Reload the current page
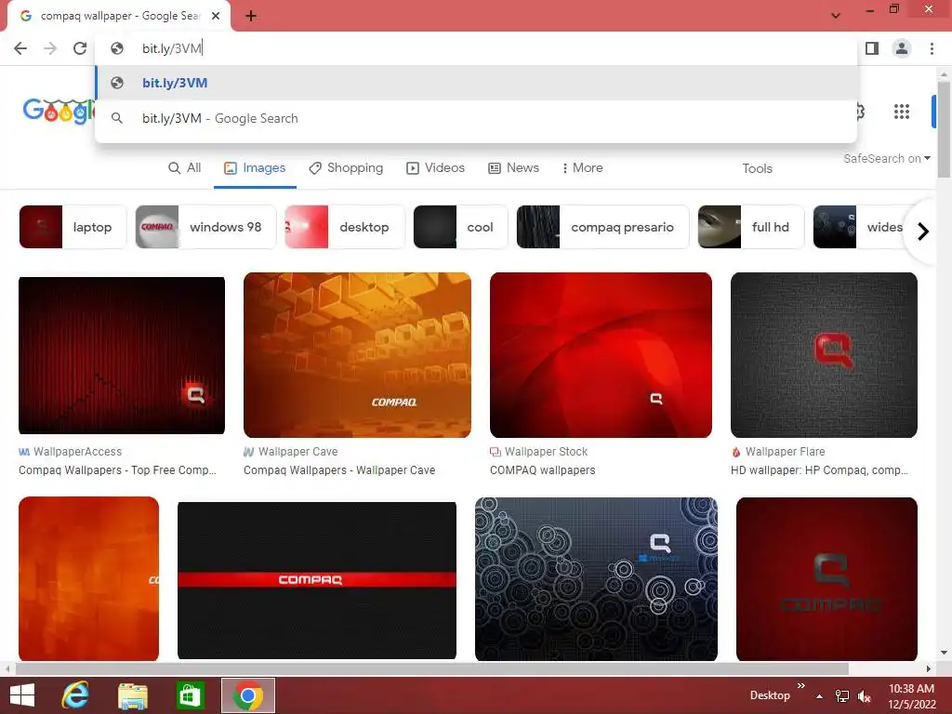The height and width of the screenshot is (714, 952). click(80, 48)
